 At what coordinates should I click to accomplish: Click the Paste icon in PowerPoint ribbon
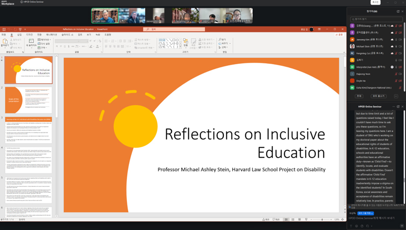click(5, 41)
